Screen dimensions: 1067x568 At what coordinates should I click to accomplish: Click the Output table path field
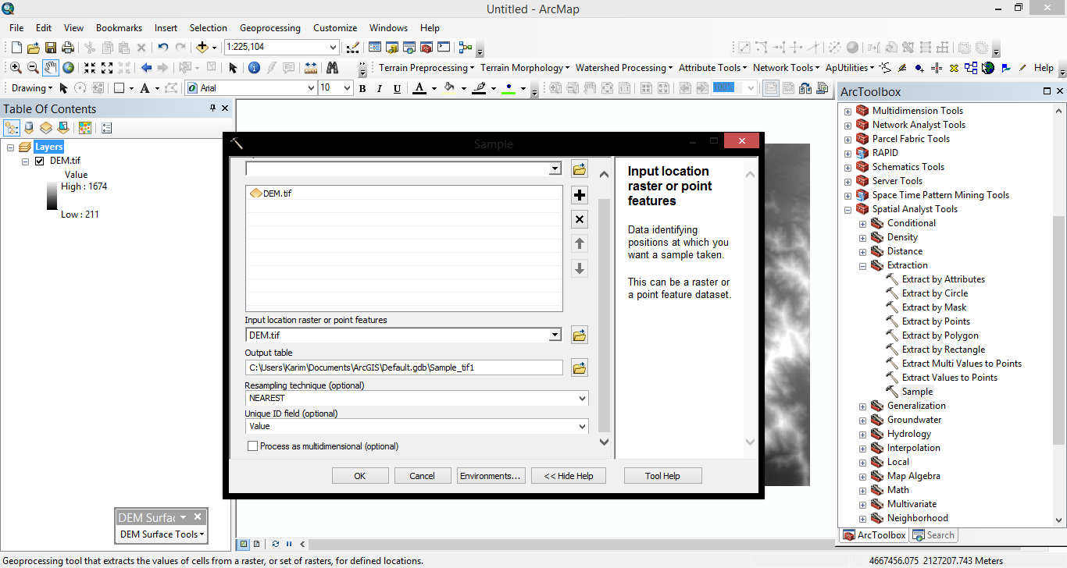click(x=404, y=367)
